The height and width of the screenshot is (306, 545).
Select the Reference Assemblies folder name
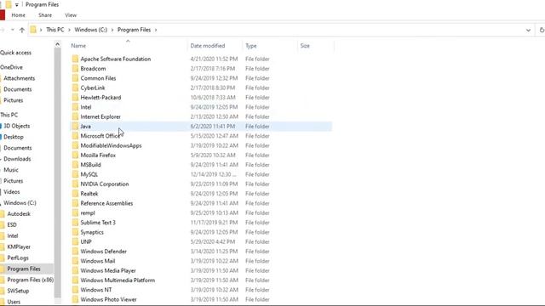(x=106, y=203)
